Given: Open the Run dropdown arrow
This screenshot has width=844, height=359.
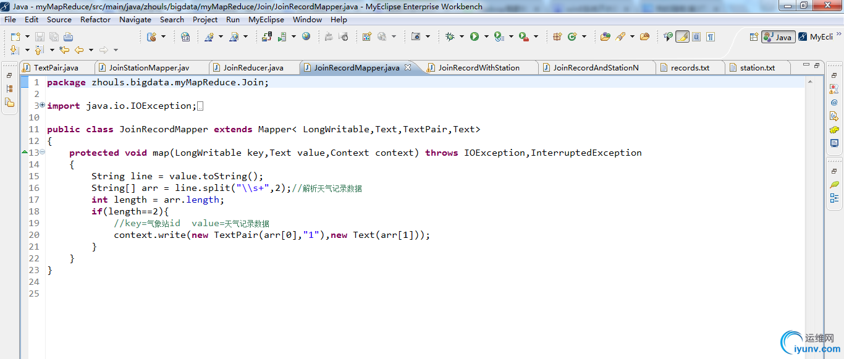Looking at the screenshot, I should (x=486, y=36).
